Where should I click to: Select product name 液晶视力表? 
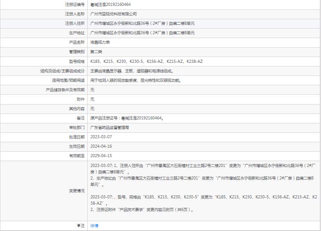pyautogui.click(x=100, y=42)
